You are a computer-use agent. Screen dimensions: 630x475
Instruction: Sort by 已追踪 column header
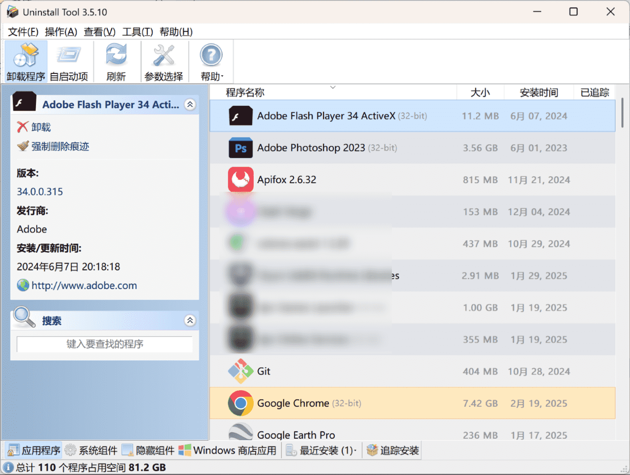(594, 92)
